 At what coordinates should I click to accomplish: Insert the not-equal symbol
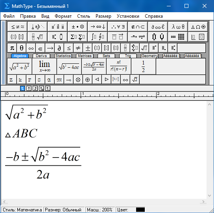78,48
